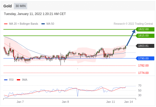156x107 pixels.
Task: Click the blue 1790.00 pivot label
Action: coord(145,58)
